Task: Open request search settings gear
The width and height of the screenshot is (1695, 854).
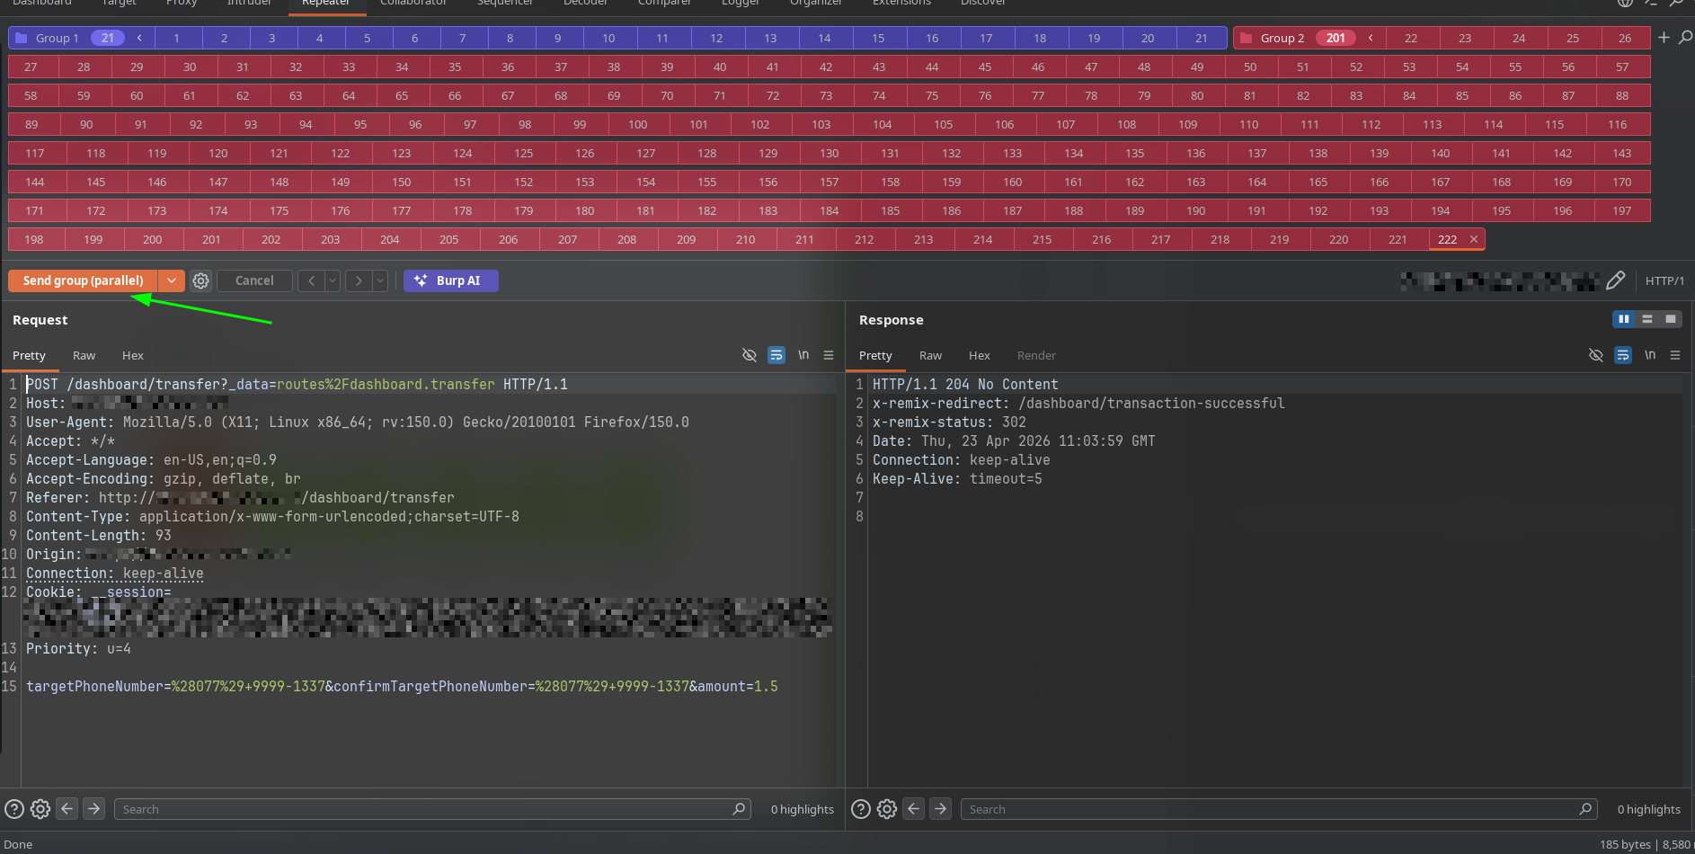Action: coord(40,809)
